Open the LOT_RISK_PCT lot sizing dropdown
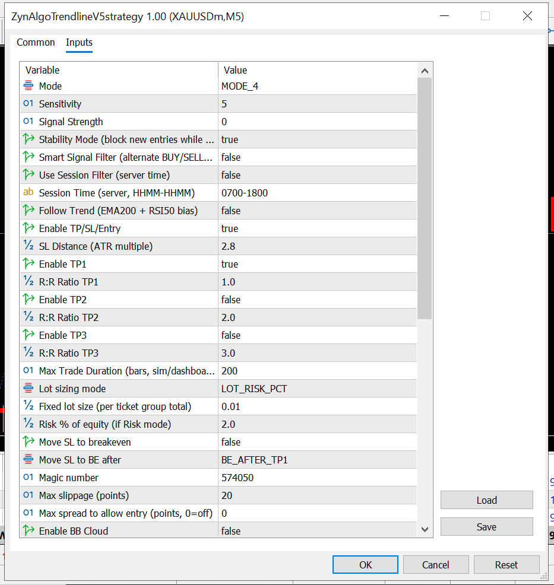The height and width of the screenshot is (585, 554). click(x=317, y=389)
